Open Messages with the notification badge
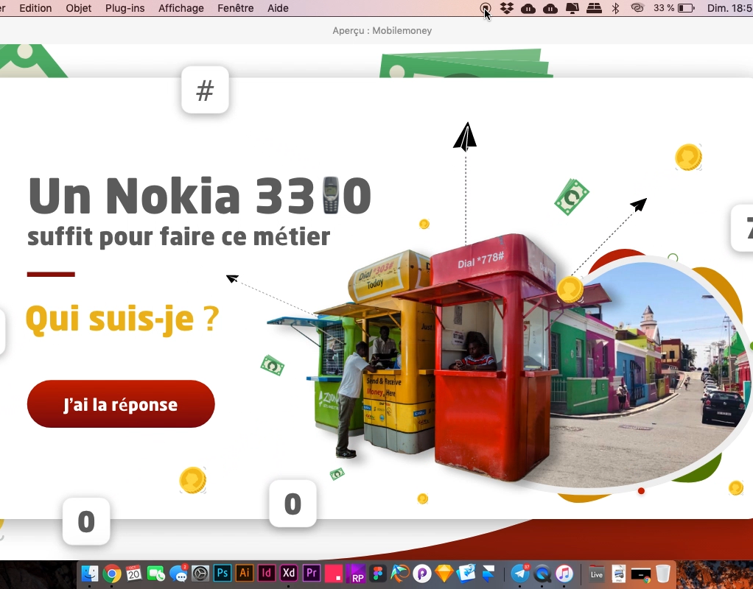753x589 pixels. pos(178,573)
